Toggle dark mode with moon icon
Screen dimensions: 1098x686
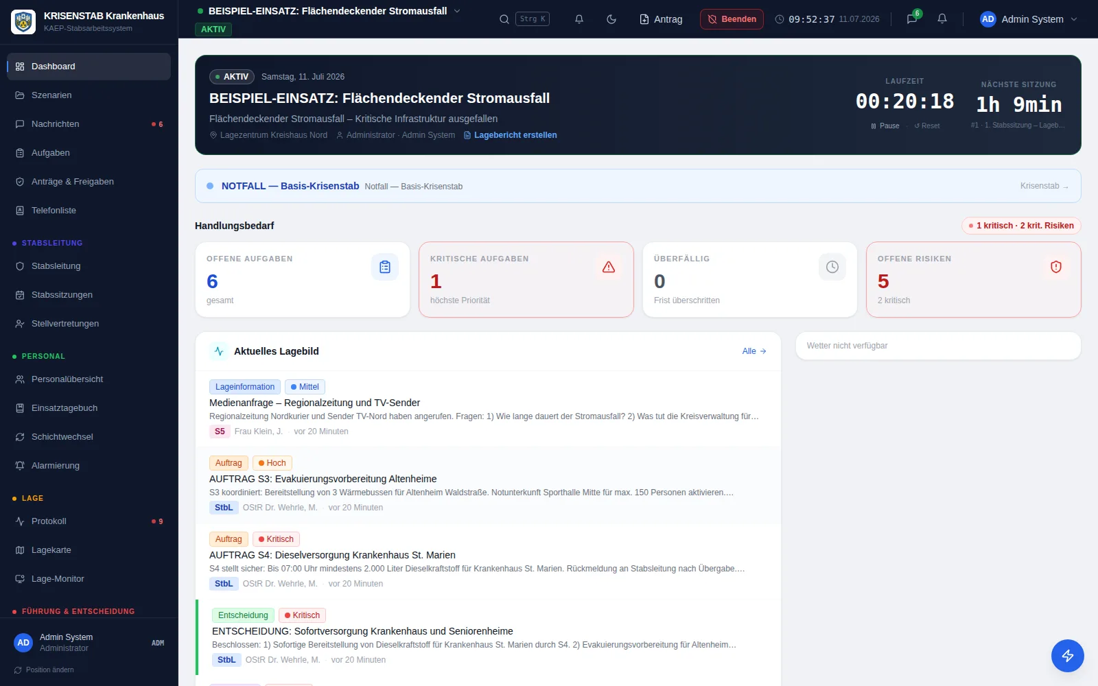tap(611, 19)
